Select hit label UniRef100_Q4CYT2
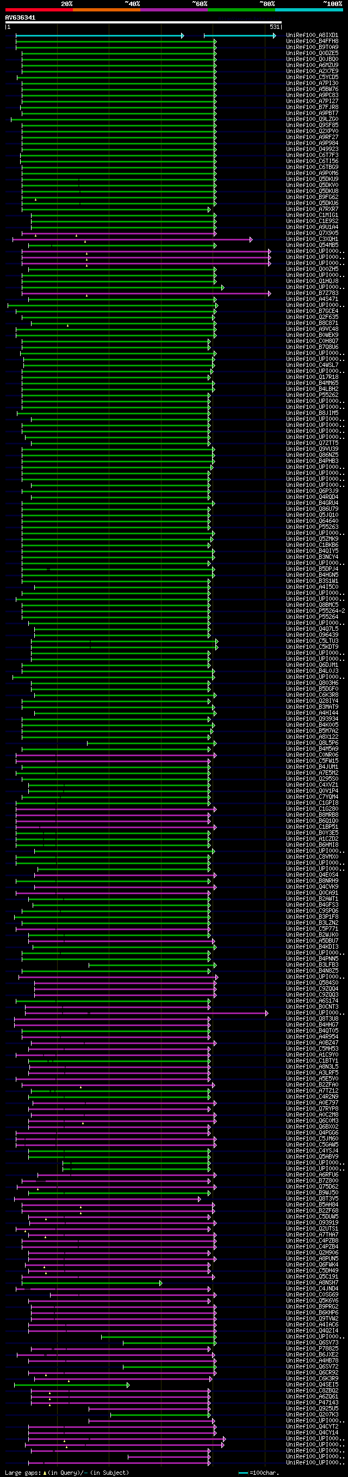The width and height of the screenshot is (348, 1477). pyautogui.click(x=312, y=1427)
